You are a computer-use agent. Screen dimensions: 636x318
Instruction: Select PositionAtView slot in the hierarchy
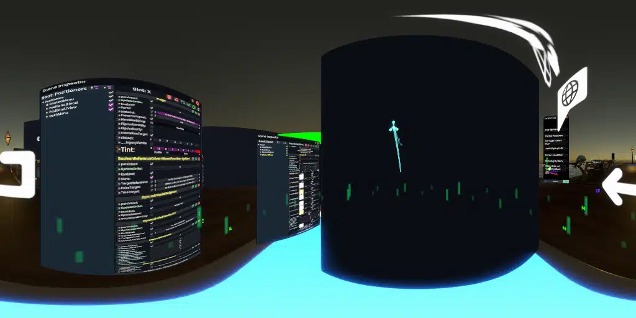click(63, 109)
